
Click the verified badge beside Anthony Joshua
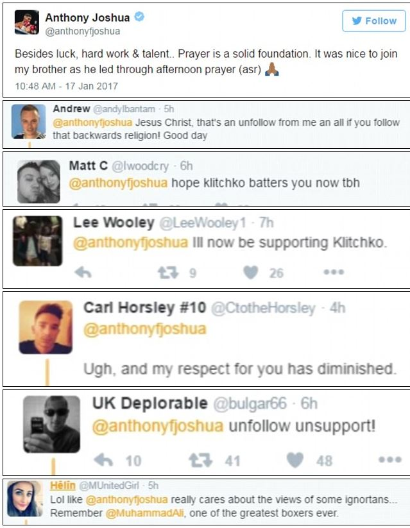pyautogui.click(x=139, y=17)
